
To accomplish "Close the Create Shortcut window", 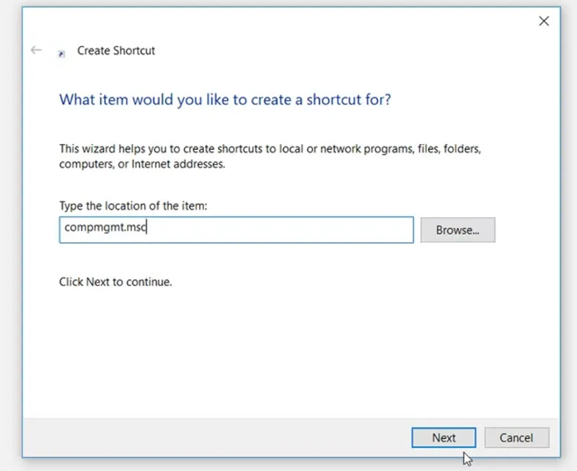I will tap(544, 21).
